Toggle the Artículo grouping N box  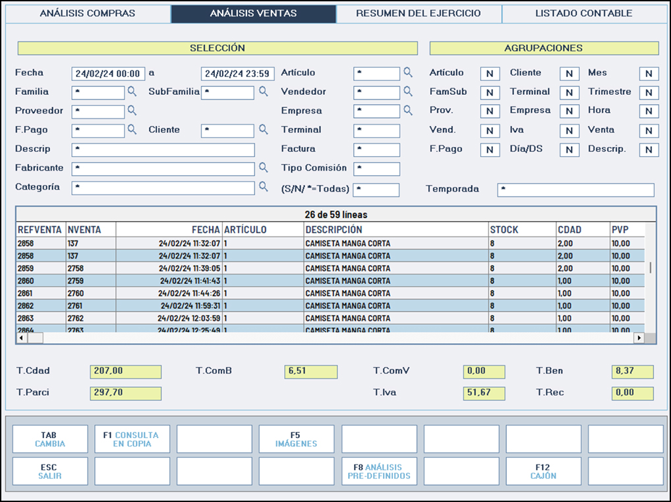tap(490, 74)
